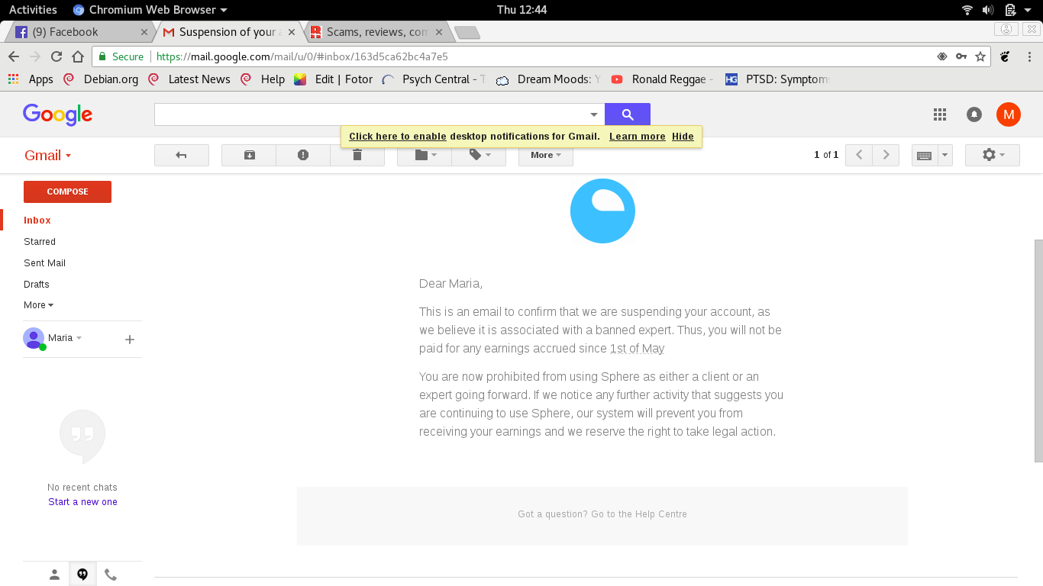Open clock Thu 12:44 calendar
Image resolution: width=1043 pixels, height=586 pixels.
point(521,10)
